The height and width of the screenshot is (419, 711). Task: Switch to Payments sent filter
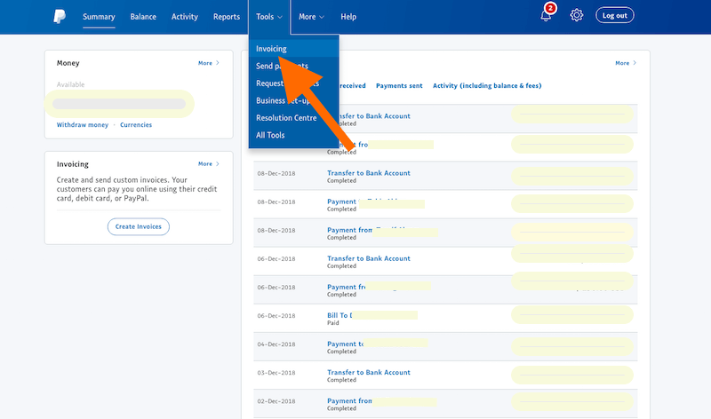(x=399, y=85)
